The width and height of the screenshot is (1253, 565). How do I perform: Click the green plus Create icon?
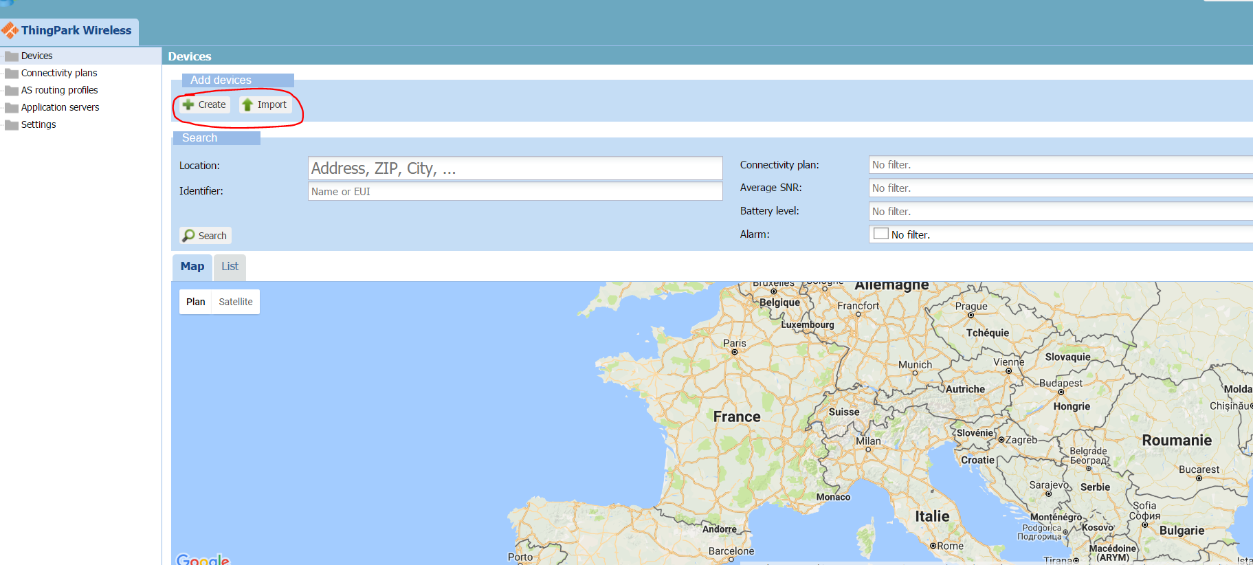188,104
